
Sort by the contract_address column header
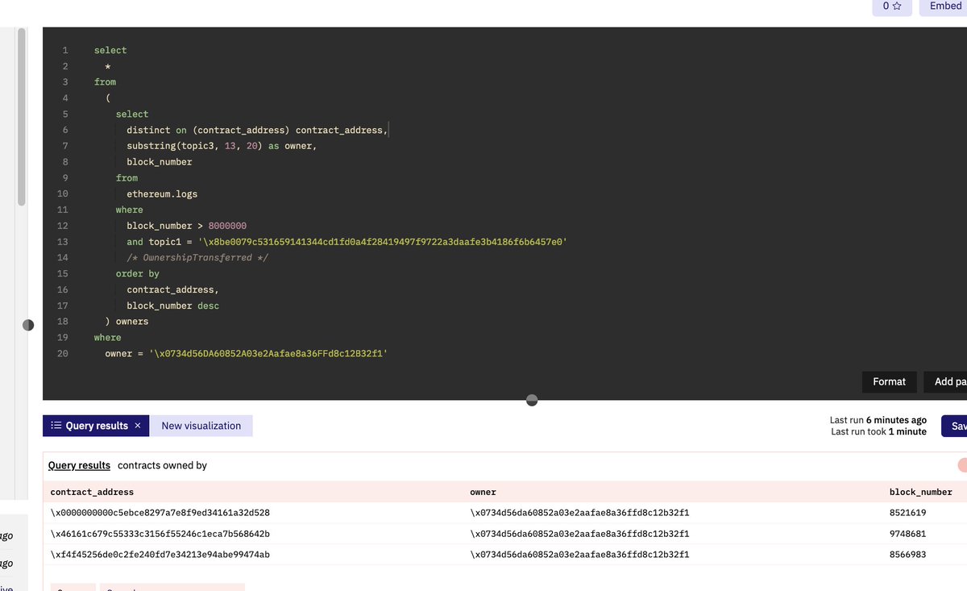[x=92, y=492]
